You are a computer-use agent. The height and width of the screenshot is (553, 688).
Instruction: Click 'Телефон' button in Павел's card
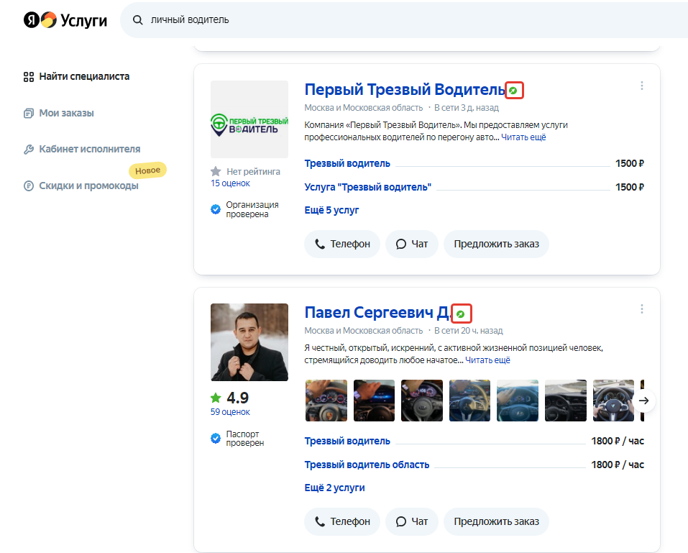342,521
